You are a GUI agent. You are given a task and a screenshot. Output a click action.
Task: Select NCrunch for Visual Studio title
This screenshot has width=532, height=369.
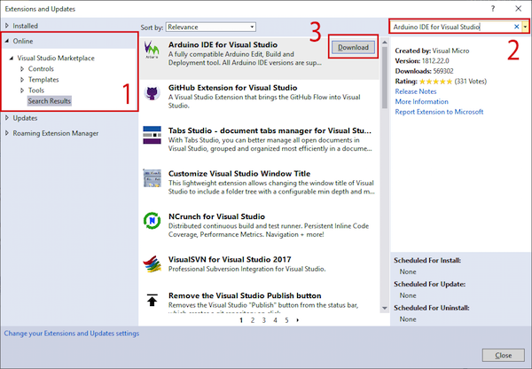(216, 216)
